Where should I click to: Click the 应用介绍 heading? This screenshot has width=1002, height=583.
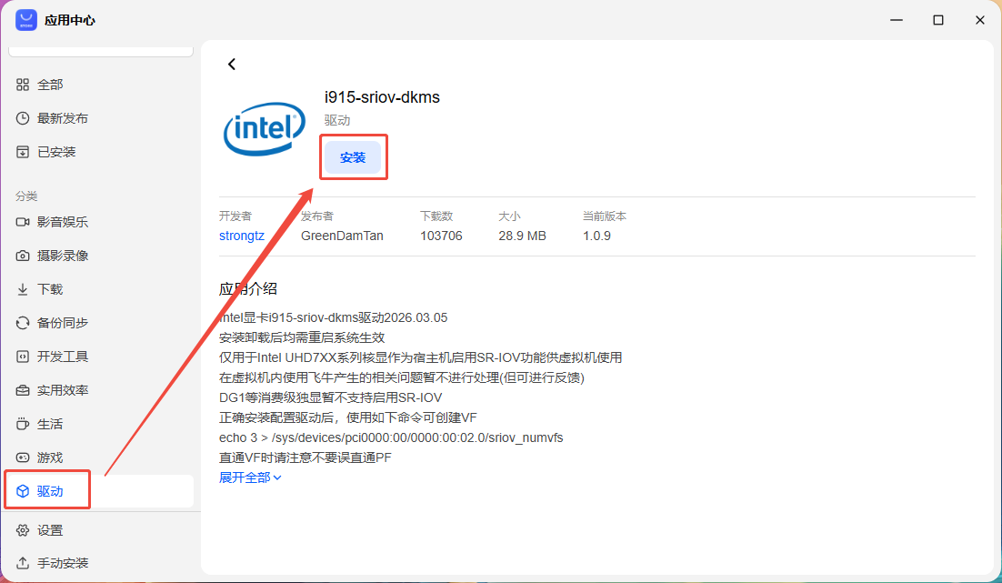point(248,289)
